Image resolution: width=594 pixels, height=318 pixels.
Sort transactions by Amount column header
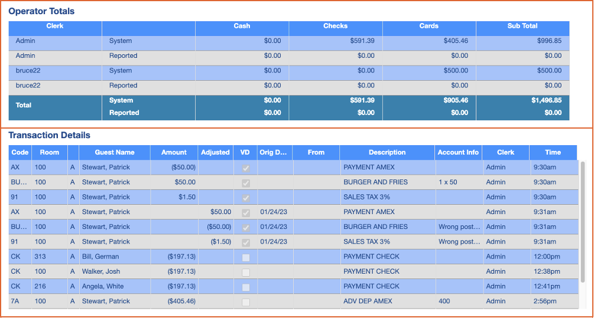[174, 152]
